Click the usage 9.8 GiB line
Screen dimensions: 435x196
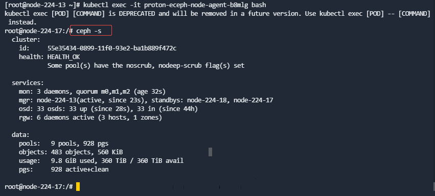(x=101, y=160)
